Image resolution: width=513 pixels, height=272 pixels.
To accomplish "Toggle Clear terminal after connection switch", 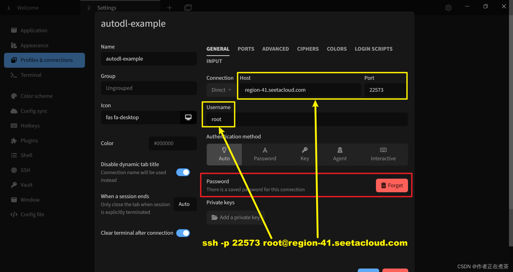I will (x=183, y=233).
